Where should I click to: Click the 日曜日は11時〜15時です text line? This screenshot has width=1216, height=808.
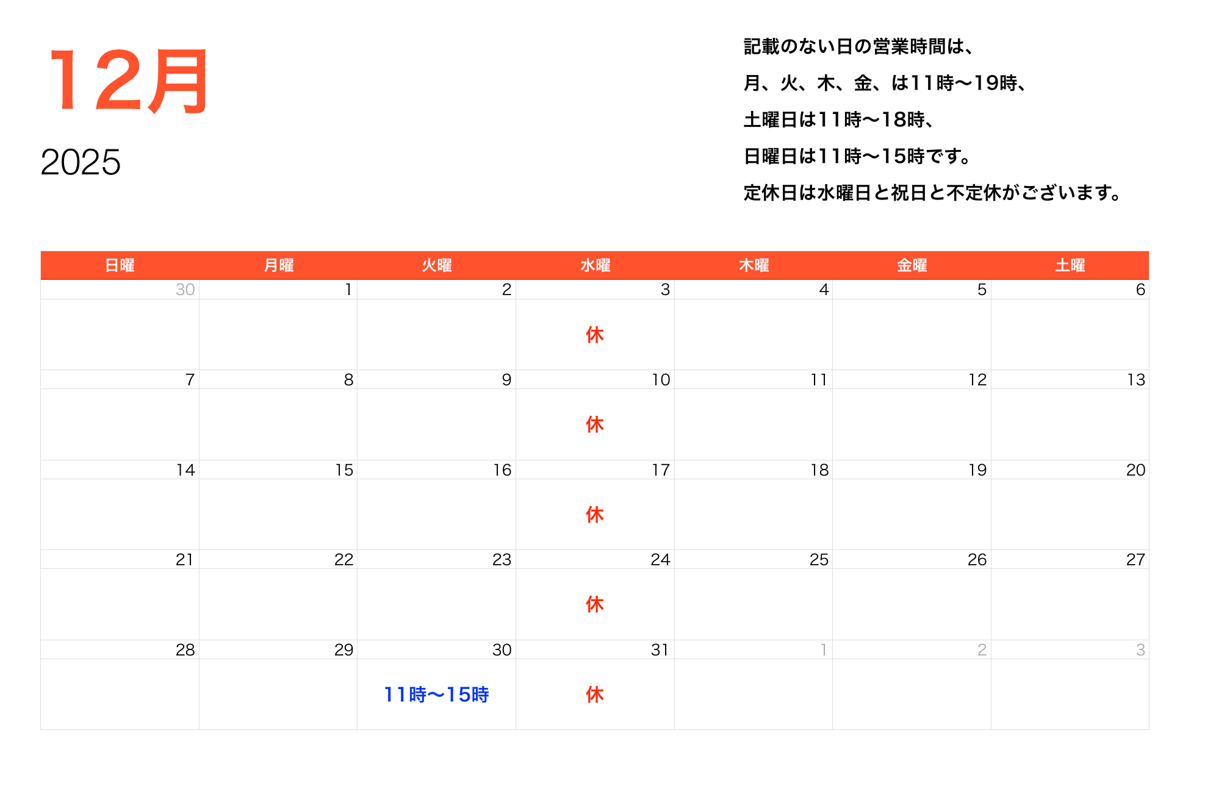coord(857,156)
